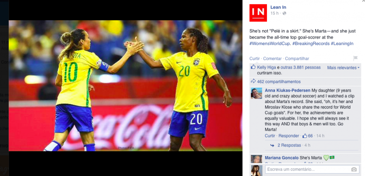Viewport: 365px width, 176px height.
Task: Open the list of outras 3.881 pessoas
Action: click(x=301, y=67)
